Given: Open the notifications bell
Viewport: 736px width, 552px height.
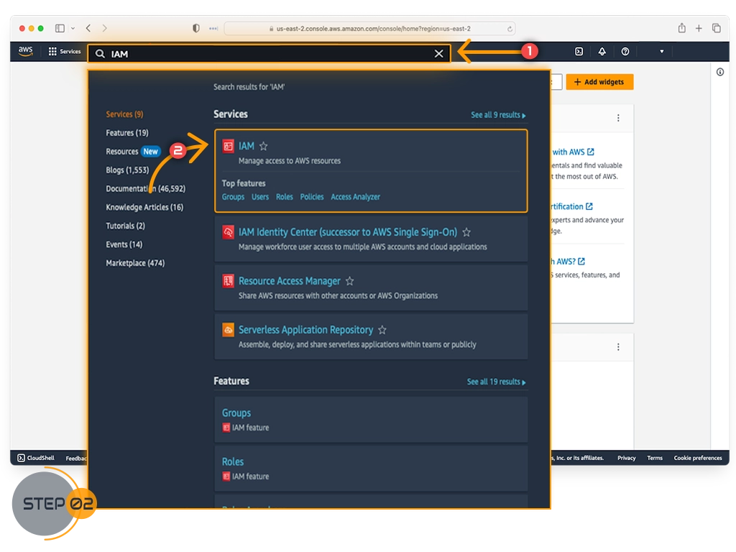Looking at the screenshot, I should pyautogui.click(x=602, y=52).
